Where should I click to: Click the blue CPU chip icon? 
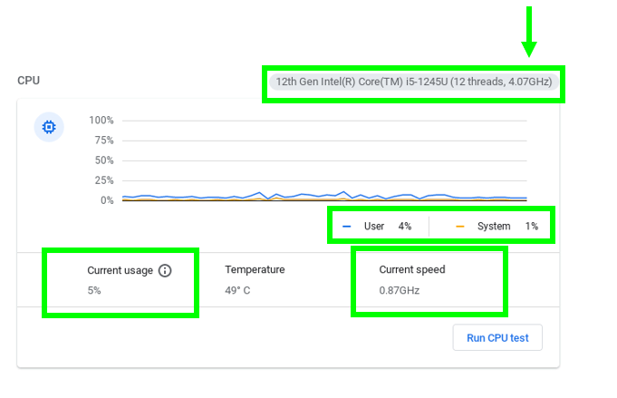[48, 128]
